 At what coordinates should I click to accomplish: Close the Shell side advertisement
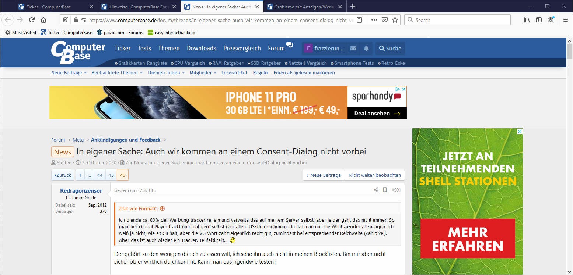[520, 131]
